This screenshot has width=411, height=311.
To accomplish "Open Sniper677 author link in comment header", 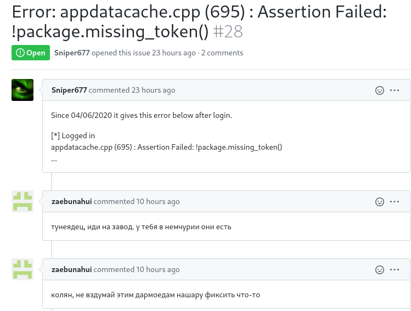I will point(69,90).
